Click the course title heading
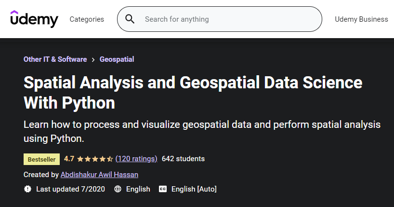 (x=193, y=93)
